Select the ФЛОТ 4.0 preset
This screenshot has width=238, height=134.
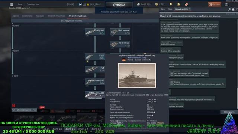57,129
